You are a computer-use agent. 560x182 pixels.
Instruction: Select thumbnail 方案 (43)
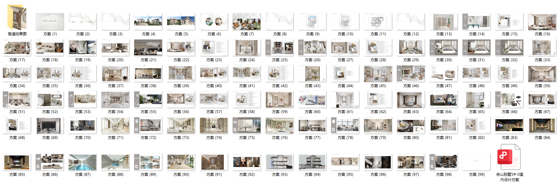coord(312,73)
